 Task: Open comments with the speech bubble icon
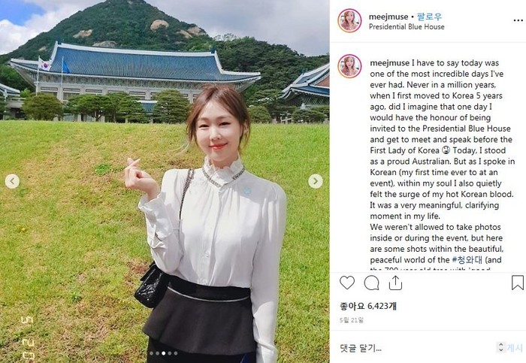371,283
